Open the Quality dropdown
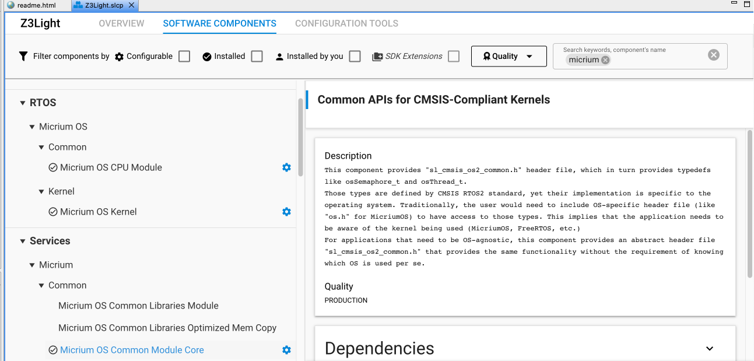 coord(508,56)
